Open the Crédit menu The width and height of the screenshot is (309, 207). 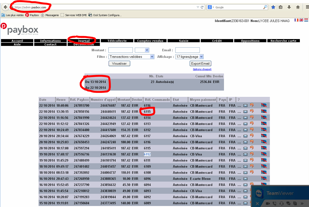tap(217, 41)
